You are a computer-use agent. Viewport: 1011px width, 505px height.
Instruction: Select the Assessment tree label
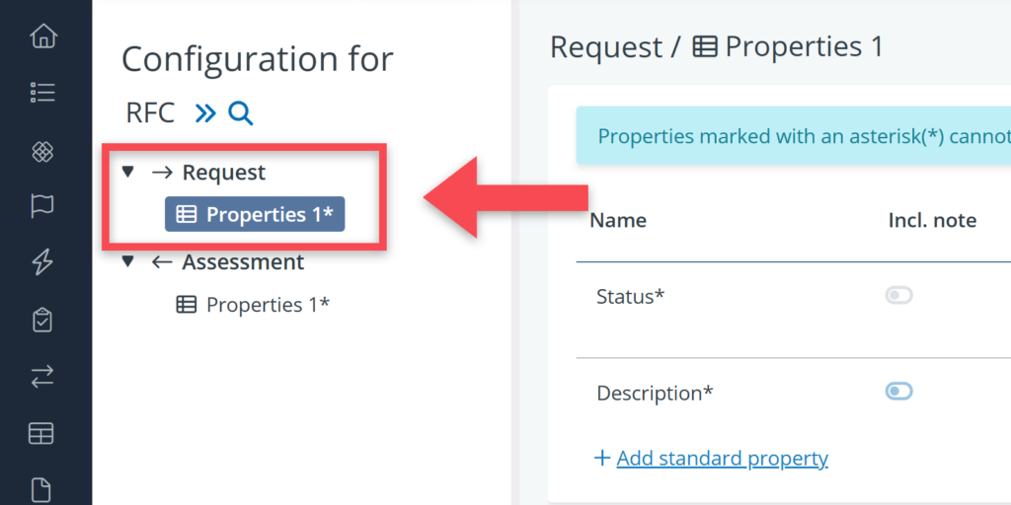pyautogui.click(x=243, y=261)
